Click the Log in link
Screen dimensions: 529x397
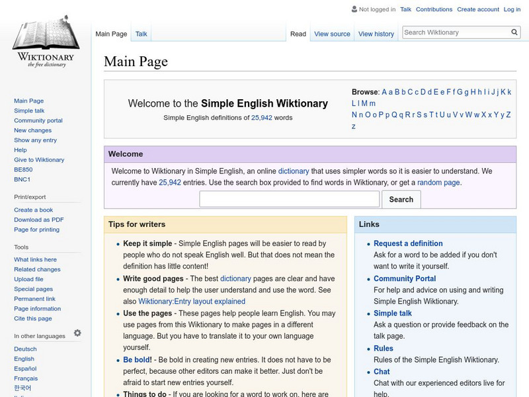coord(512,10)
